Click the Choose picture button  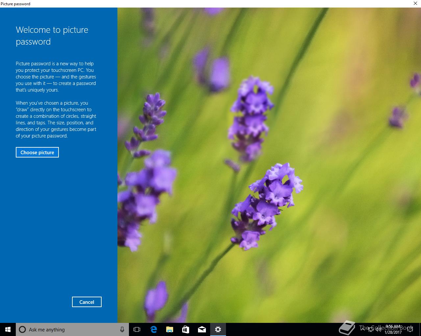[x=37, y=152]
